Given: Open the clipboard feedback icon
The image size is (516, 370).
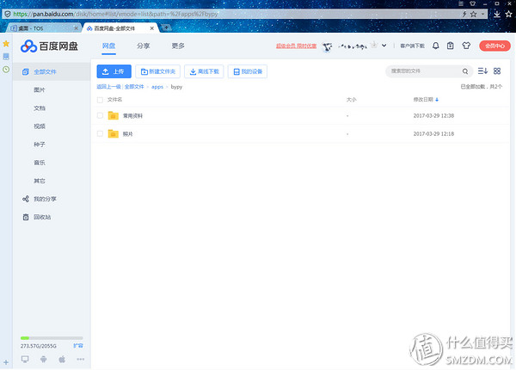Looking at the screenshot, I should click(450, 46).
